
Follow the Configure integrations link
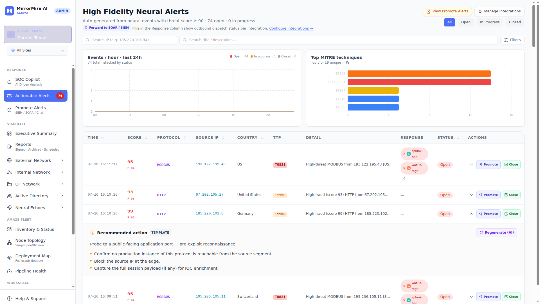point(291,28)
